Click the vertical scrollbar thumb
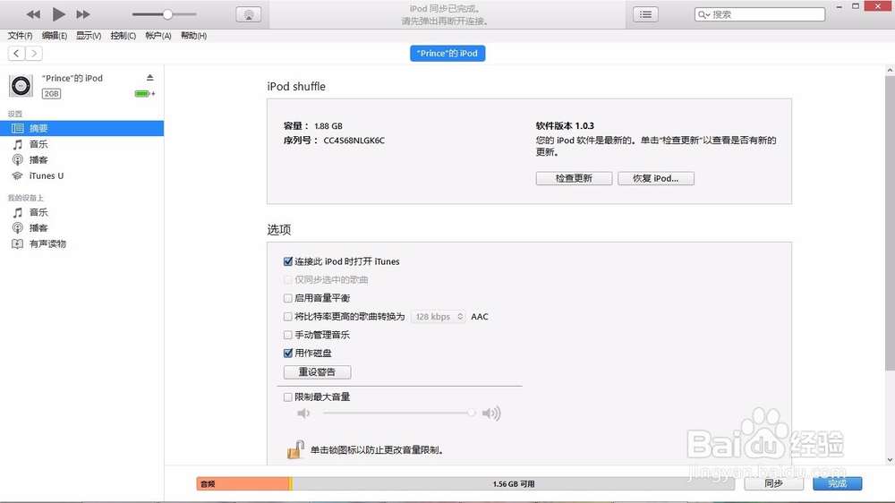The image size is (895, 503). [890, 223]
